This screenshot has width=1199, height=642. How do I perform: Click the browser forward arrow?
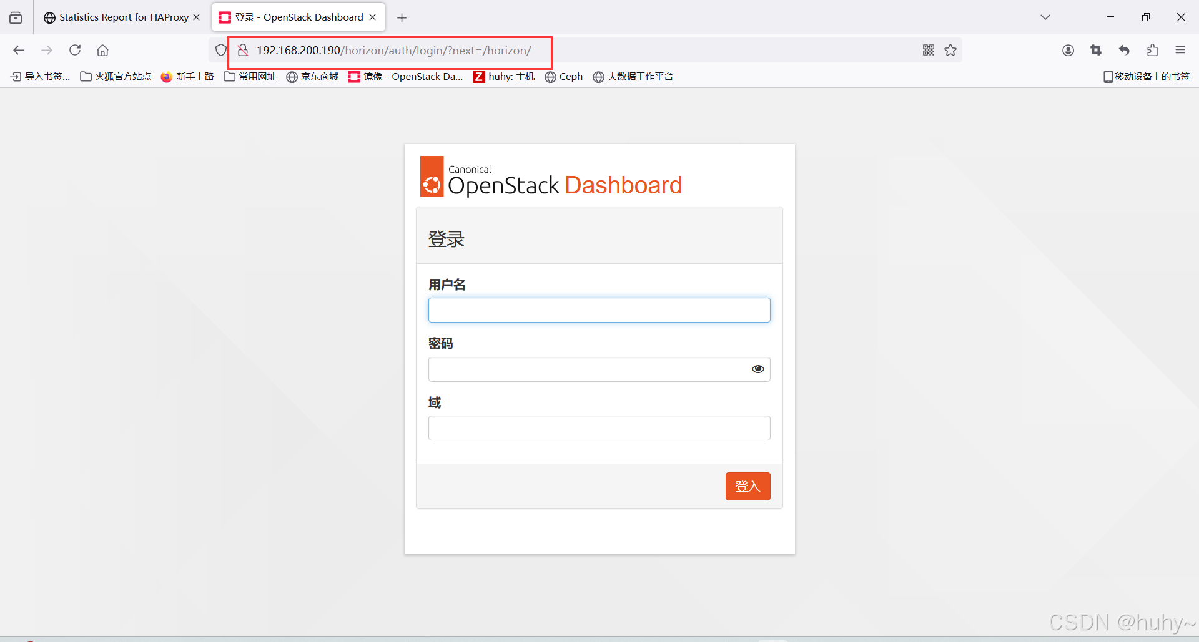coord(47,50)
